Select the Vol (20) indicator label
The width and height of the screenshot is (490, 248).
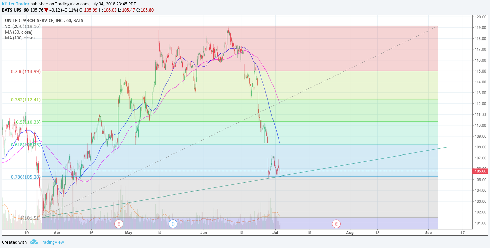tap(12, 26)
